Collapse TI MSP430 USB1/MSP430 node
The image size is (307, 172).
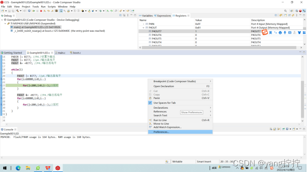[x=5, y=23]
